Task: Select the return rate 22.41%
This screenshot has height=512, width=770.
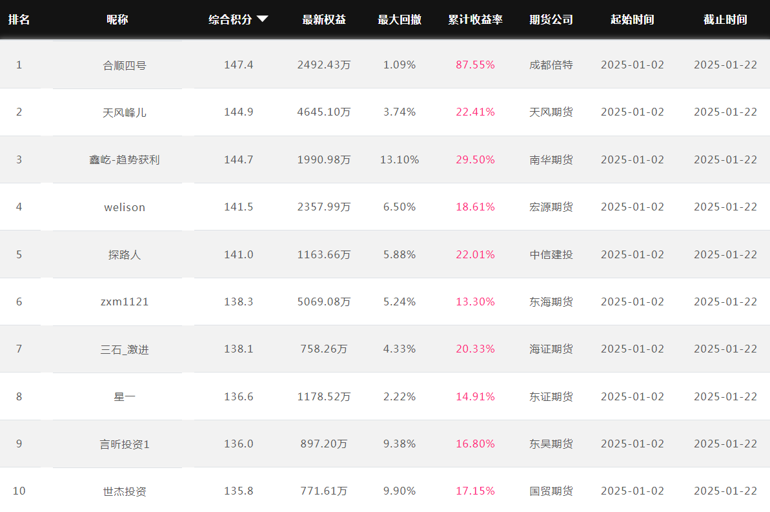Action: [475, 112]
